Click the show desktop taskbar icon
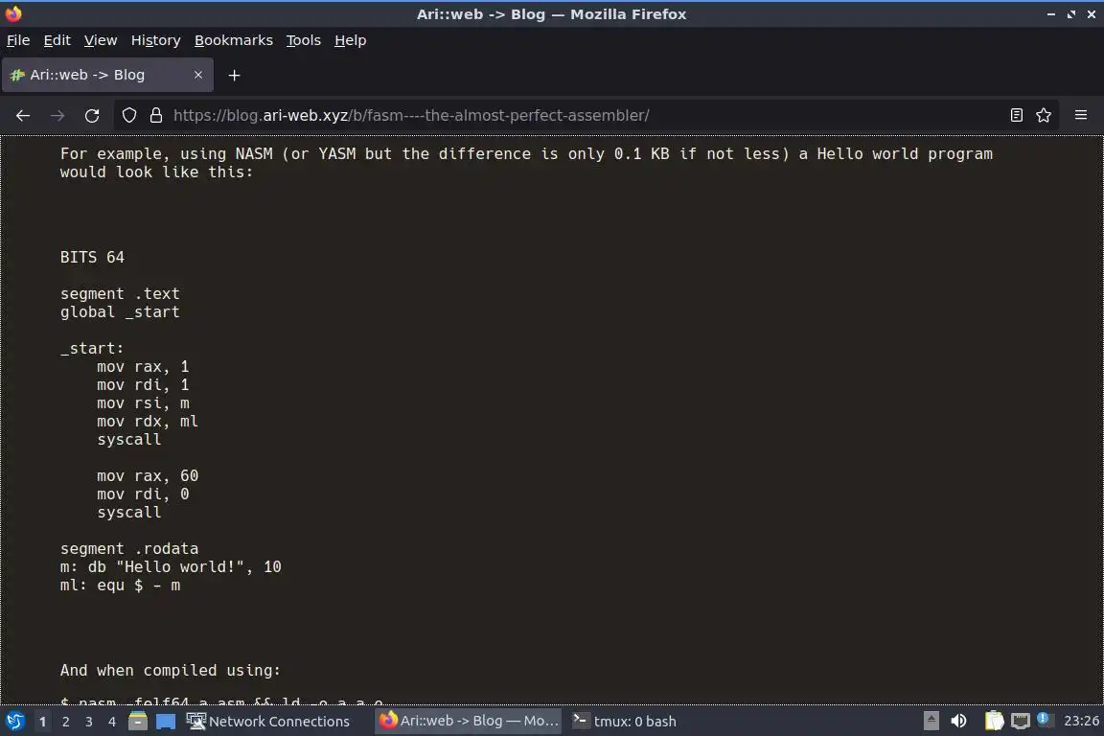This screenshot has width=1104, height=736. [x=166, y=722]
